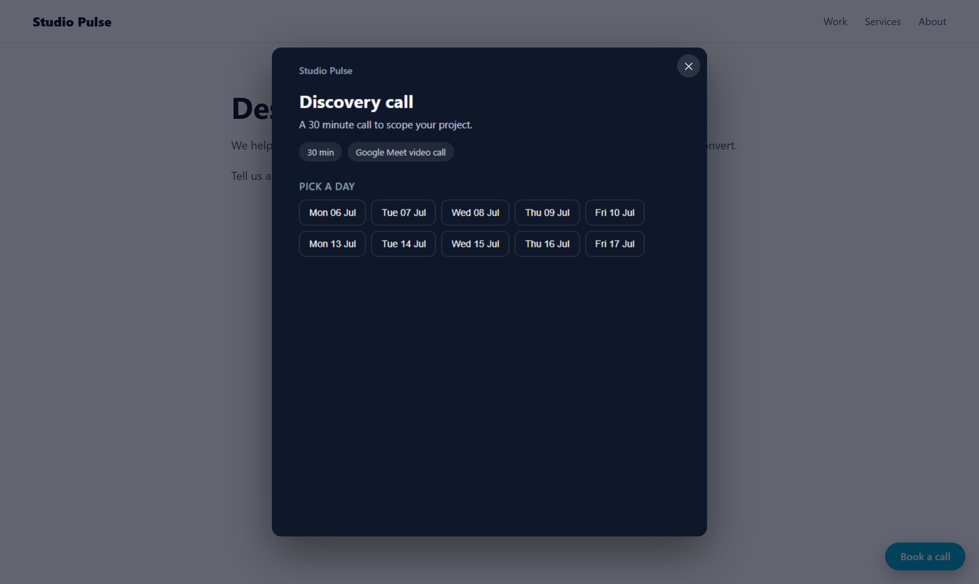Choose Thu 16 Jul as the day
Image resolution: width=979 pixels, height=584 pixels.
pyautogui.click(x=547, y=244)
